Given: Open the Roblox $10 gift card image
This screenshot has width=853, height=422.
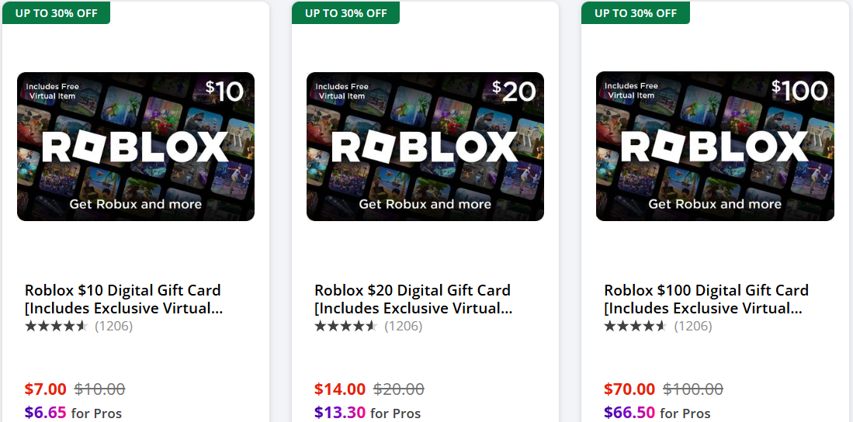Looking at the screenshot, I should pyautogui.click(x=136, y=147).
